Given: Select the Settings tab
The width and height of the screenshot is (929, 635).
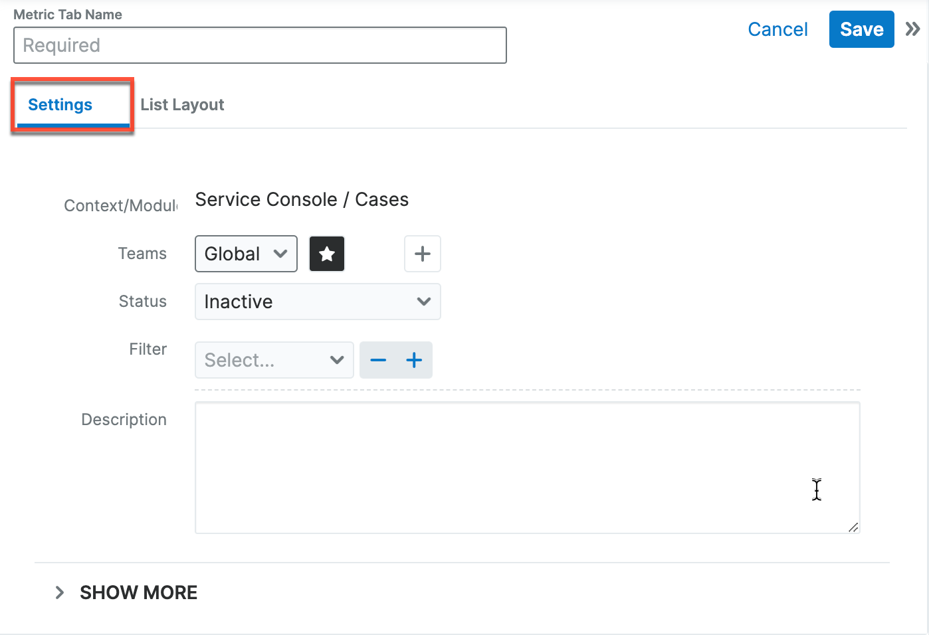Looking at the screenshot, I should click(x=60, y=104).
